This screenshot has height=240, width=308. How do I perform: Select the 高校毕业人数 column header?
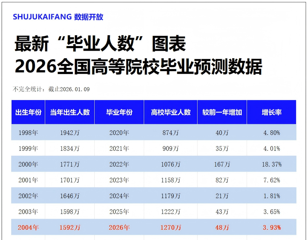coord(171,112)
